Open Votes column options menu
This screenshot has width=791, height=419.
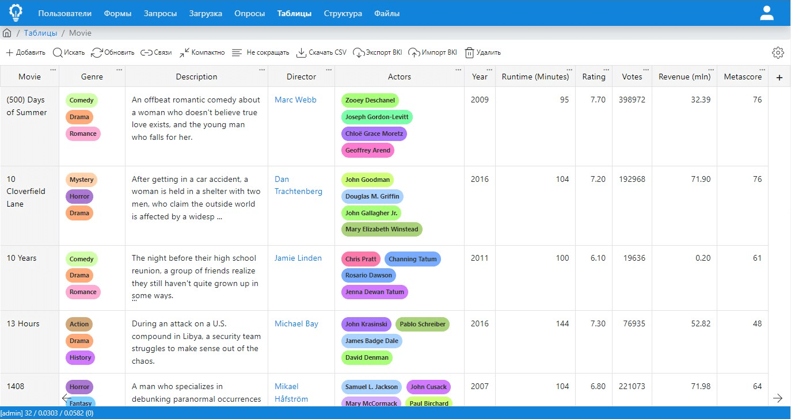(645, 70)
